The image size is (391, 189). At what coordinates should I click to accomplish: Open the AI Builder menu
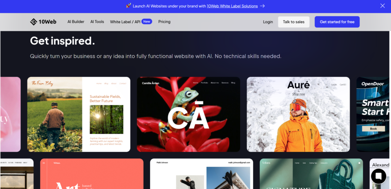(76, 22)
